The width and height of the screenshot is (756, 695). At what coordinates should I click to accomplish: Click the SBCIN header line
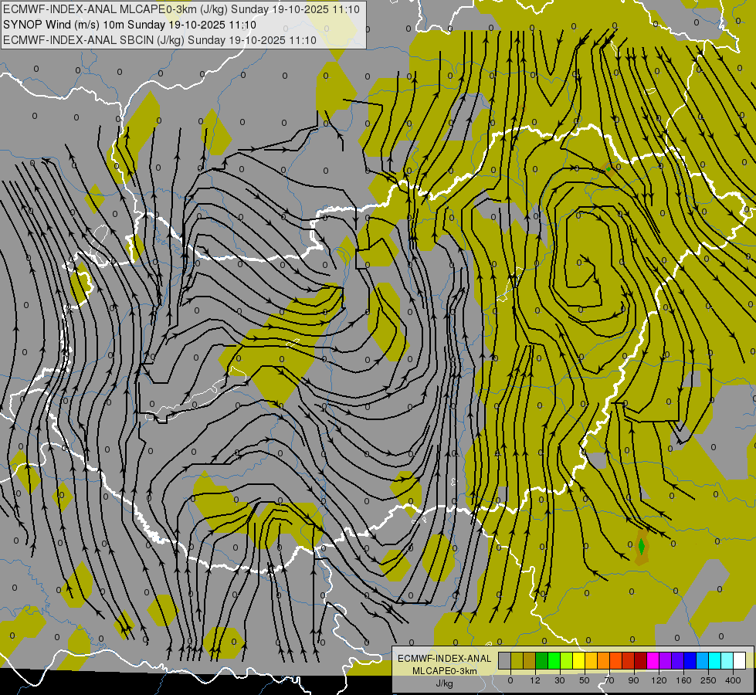pos(160,40)
